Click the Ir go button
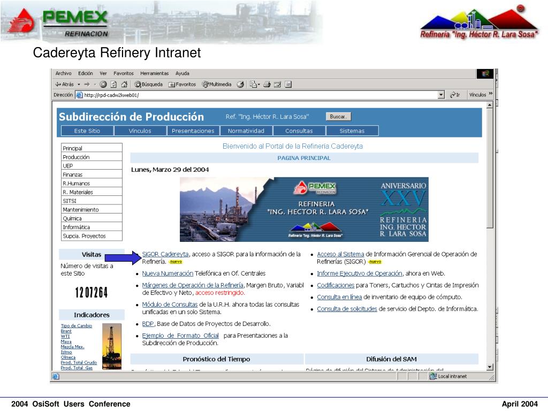Image resolution: width=548 pixels, height=411 pixels. click(455, 95)
